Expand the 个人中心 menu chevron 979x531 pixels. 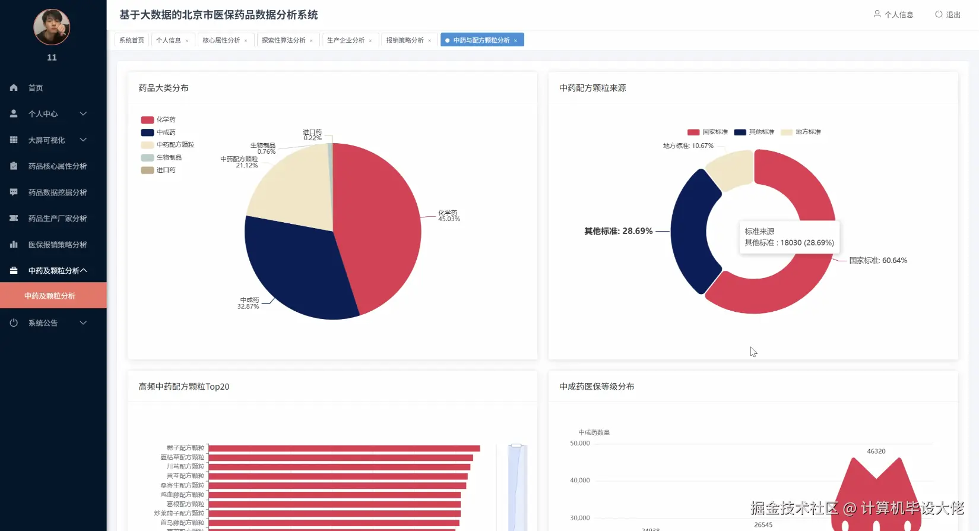83,113
